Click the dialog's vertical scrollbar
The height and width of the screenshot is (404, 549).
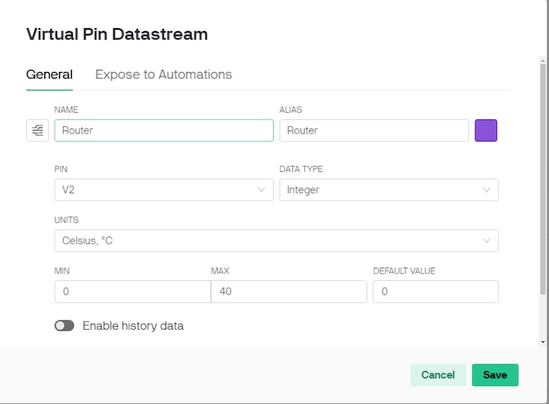(542, 178)
